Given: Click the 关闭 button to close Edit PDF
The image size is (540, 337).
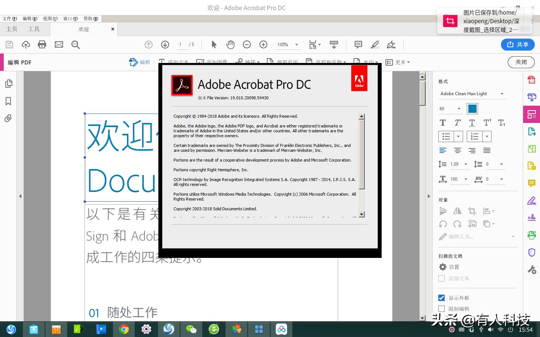Looking at the screenshot, I should (x=521, y=62).
